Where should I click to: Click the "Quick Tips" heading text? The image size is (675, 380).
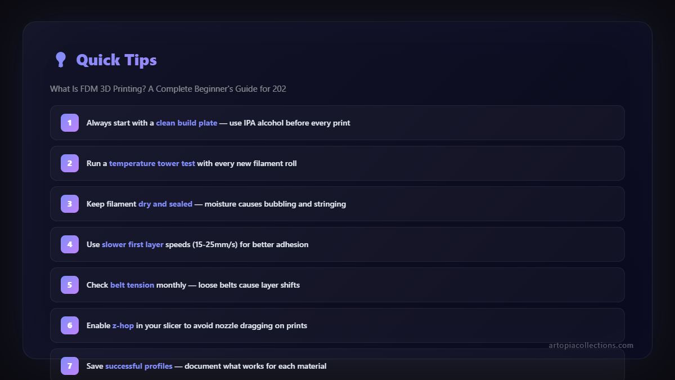coord(116,60)
